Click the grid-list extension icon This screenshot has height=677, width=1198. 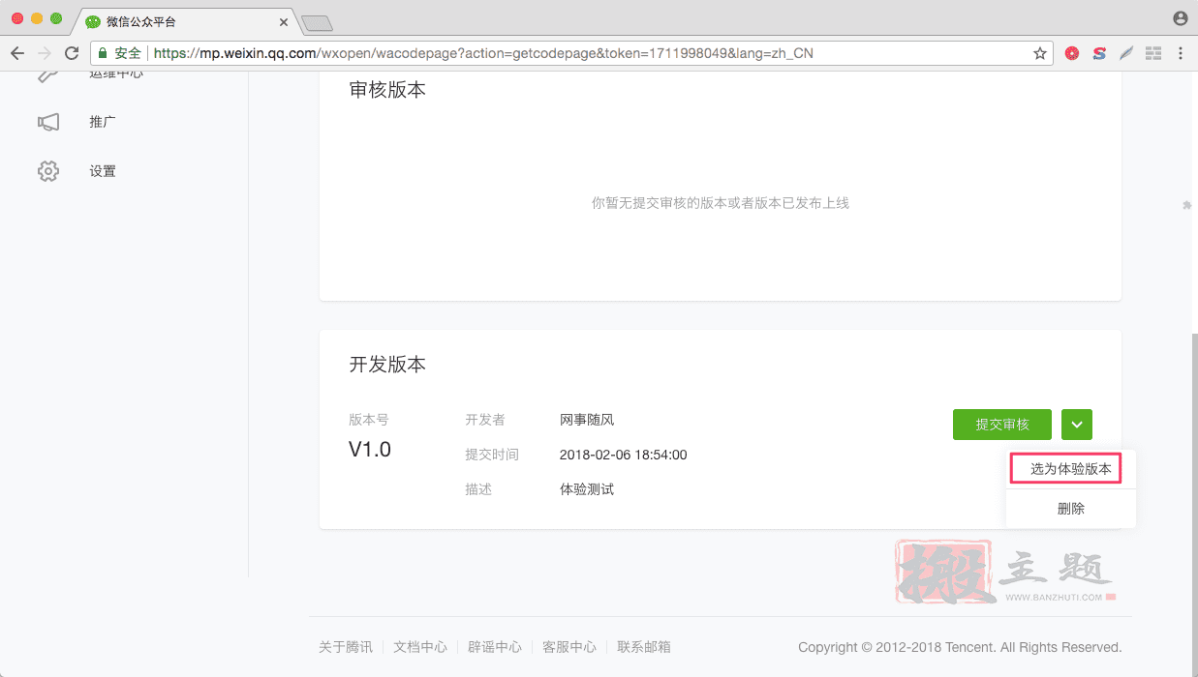tap(1152, 53)
